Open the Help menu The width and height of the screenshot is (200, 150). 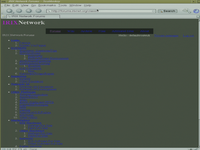click(x=88, y=5)
